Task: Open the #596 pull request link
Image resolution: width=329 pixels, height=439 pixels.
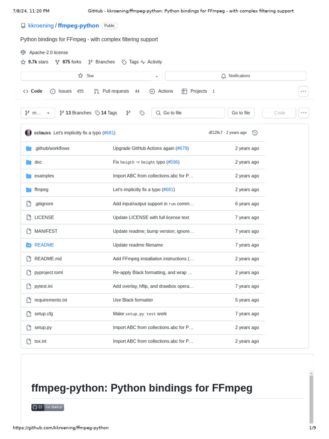Action: click(x=173, y=162)
